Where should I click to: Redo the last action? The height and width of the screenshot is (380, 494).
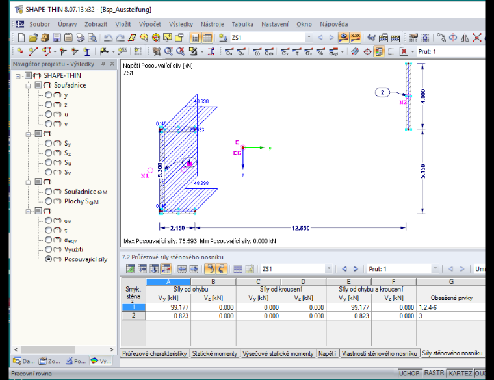pyautogui.click(x=120, y=38)
